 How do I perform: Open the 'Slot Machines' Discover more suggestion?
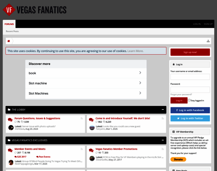[x=86, y=93]
